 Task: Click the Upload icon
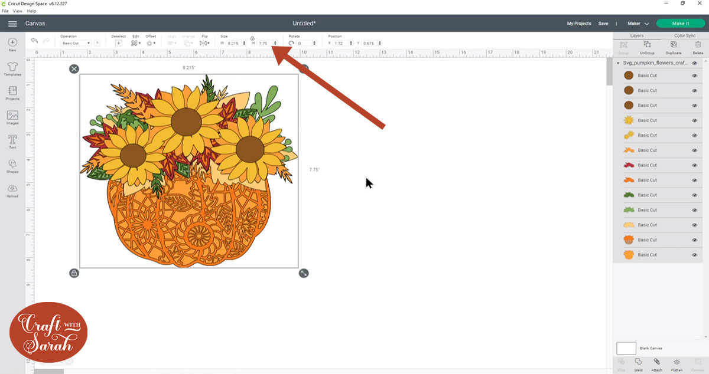coord(12,189)
